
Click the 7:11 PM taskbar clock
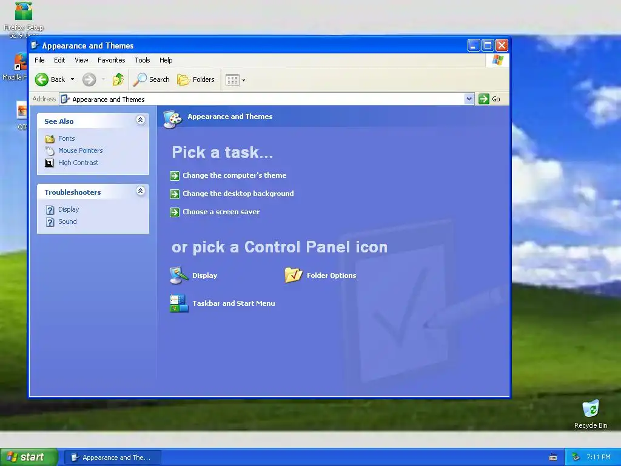coord(599,458)
